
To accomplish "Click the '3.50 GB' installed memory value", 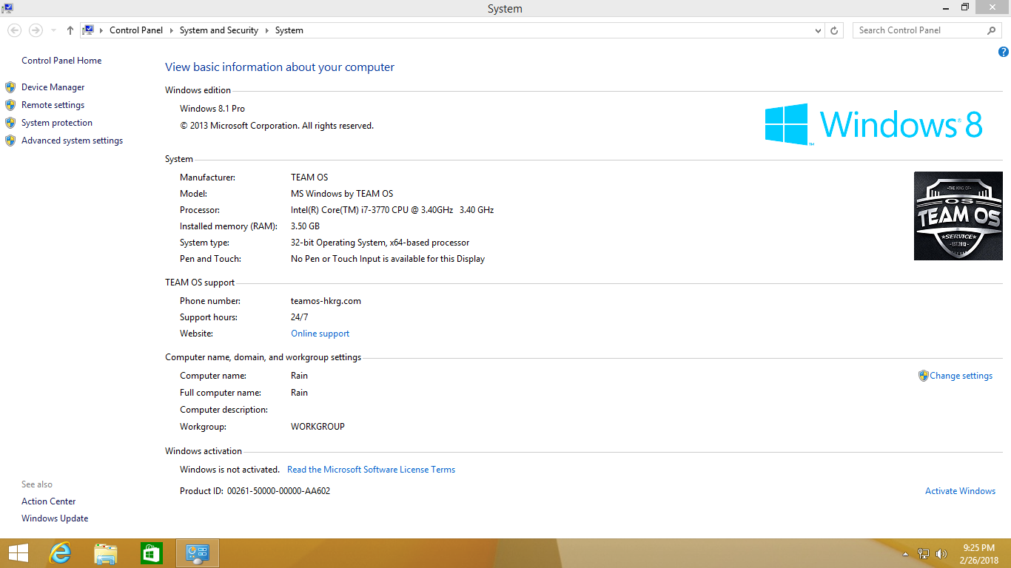I will (x=306, y=226).
